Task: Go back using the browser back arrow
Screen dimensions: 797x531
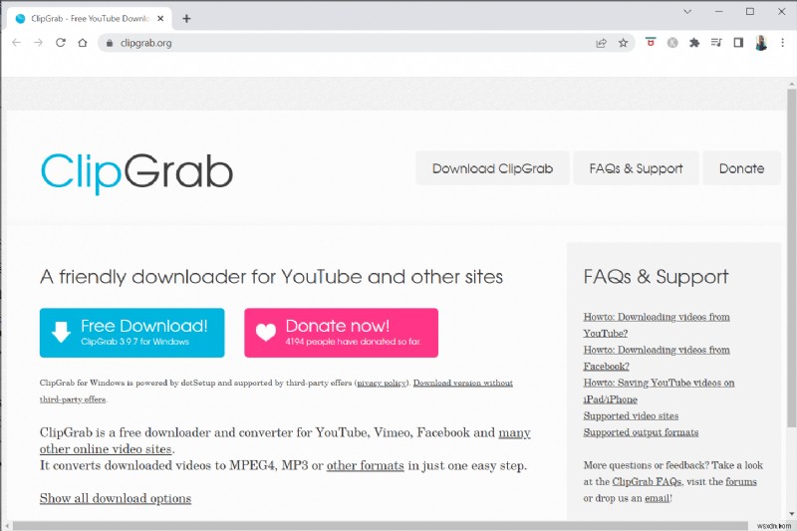Action: [16, 43]
